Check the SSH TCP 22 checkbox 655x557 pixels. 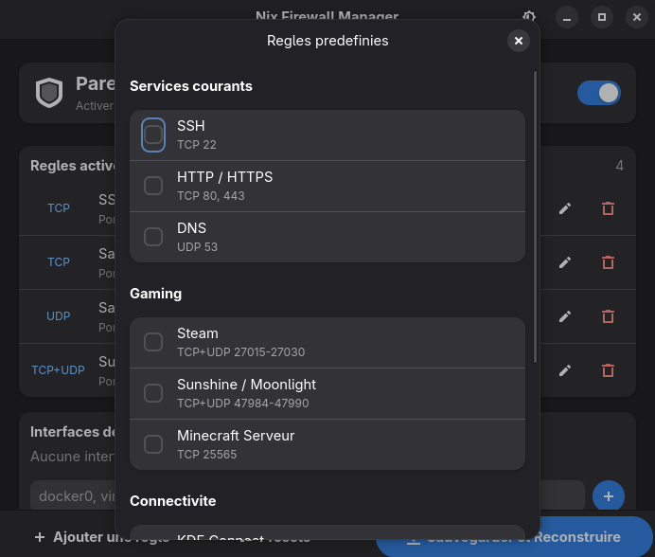(153, 135)
